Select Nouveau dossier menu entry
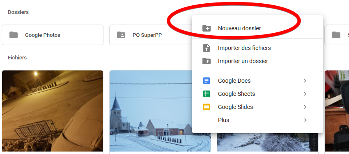This screenshot has width=349, height=154. (257, 28)
